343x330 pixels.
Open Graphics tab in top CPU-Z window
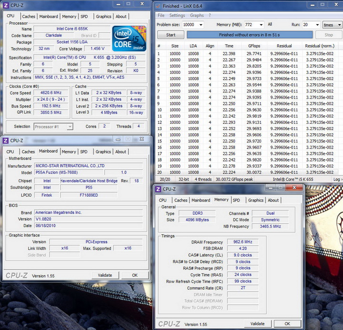pos(103,16)
